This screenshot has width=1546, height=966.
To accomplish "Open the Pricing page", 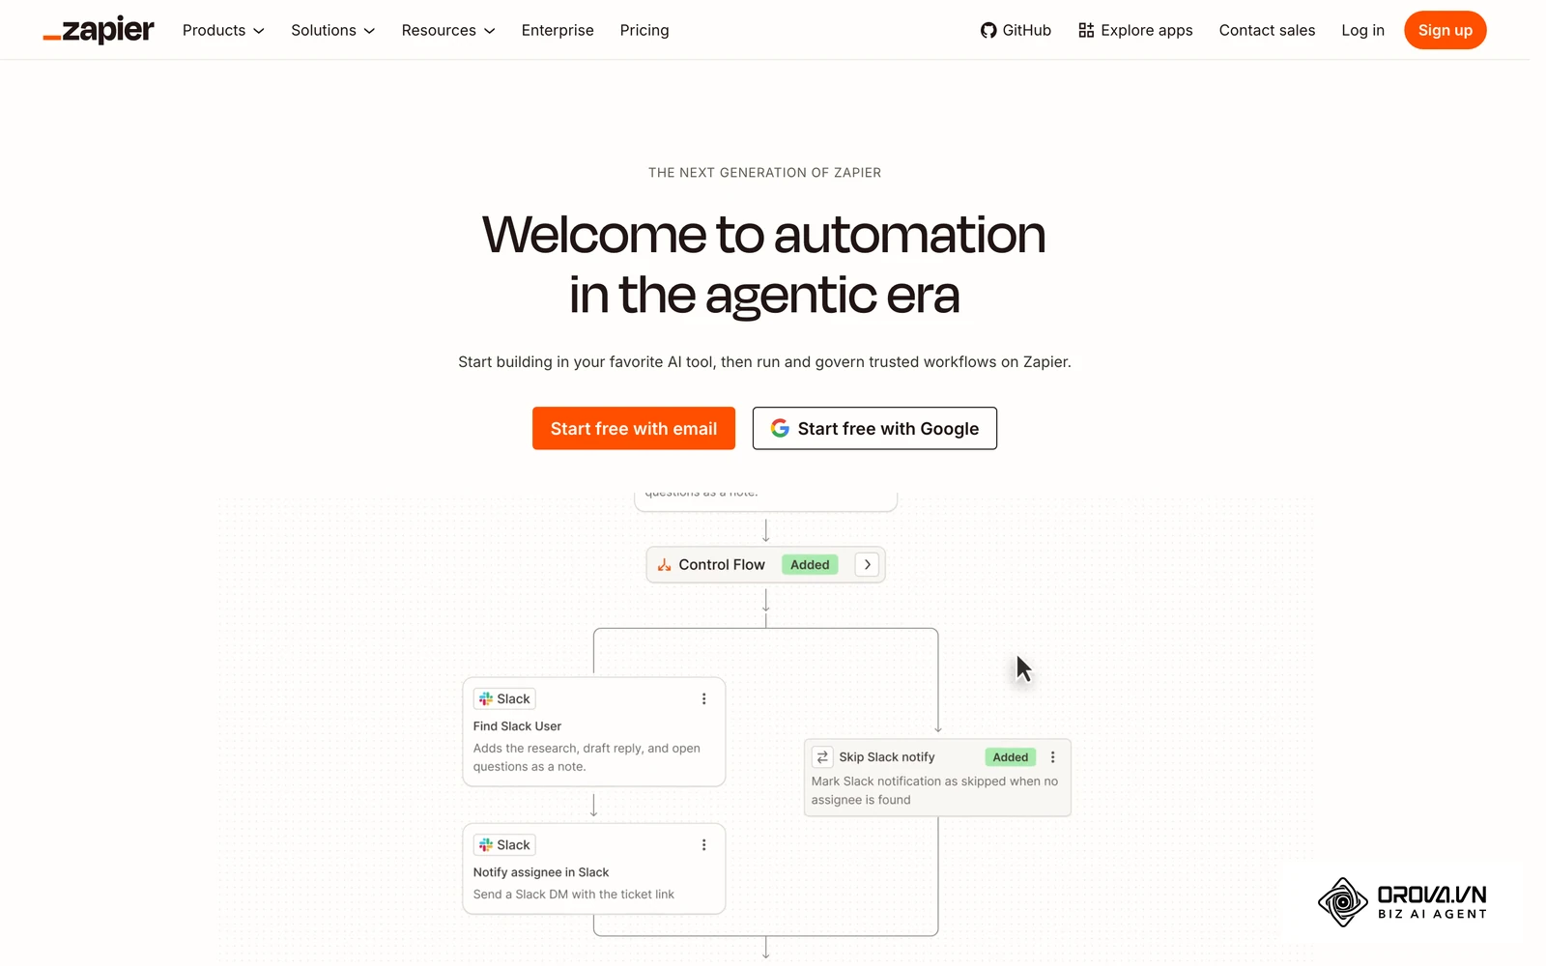I will coord(644,30).
